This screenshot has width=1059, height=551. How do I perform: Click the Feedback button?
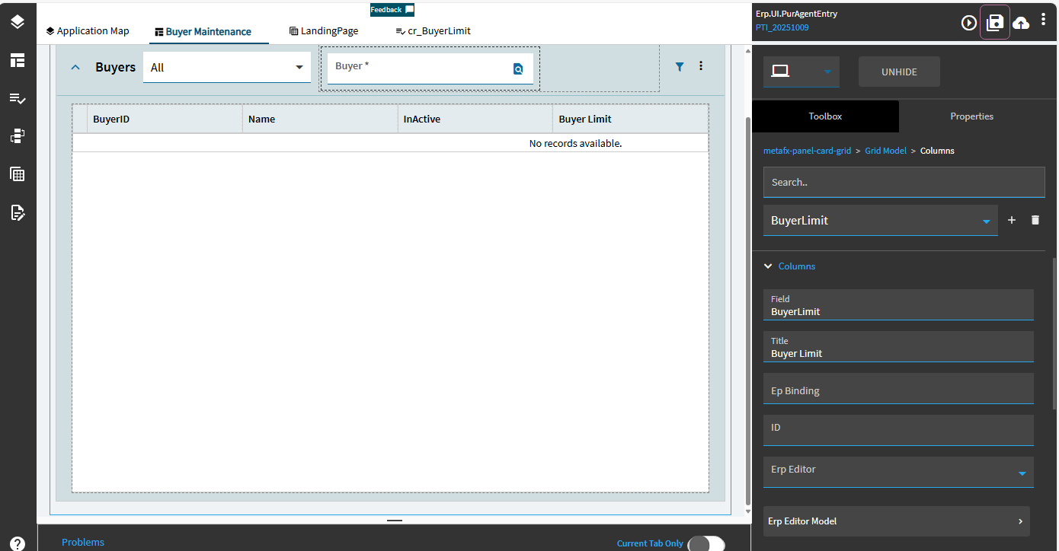tap(392, 10)
